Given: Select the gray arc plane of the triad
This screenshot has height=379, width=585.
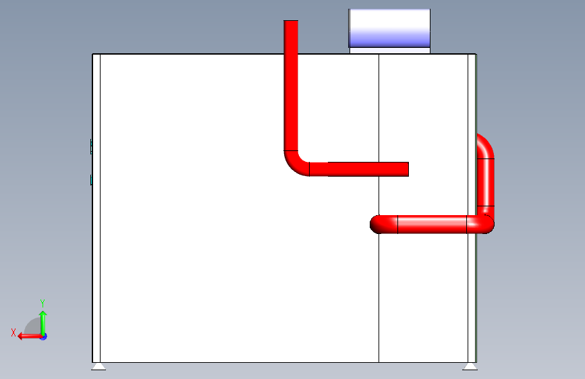Looking at the screenshot, I should click(x=33, y=326).
